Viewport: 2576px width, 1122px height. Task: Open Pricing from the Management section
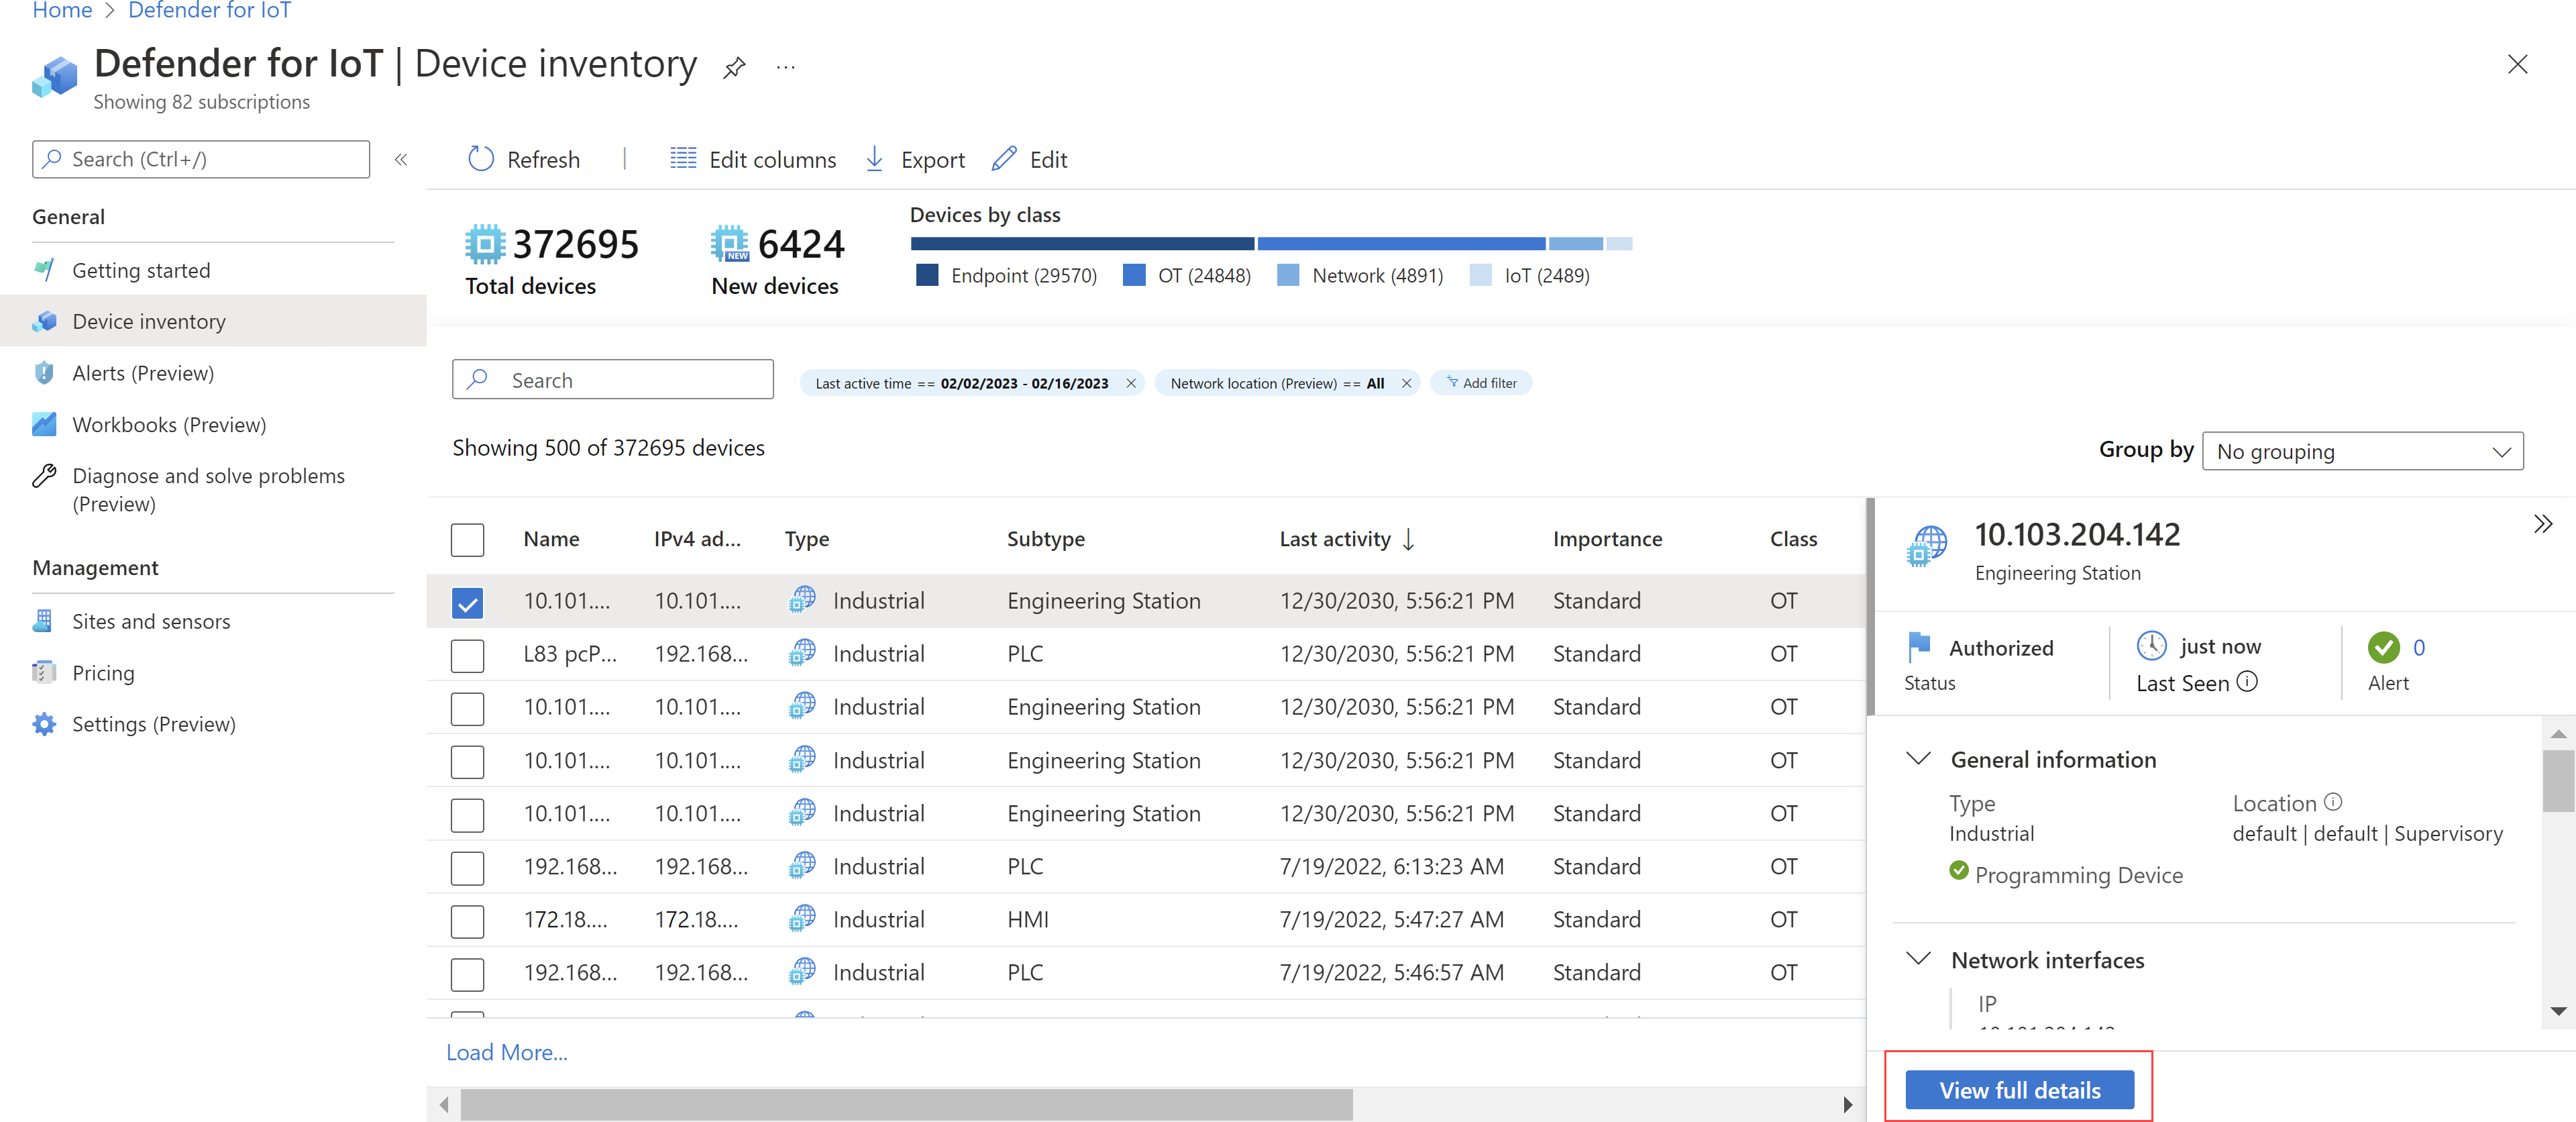[103, 672]
